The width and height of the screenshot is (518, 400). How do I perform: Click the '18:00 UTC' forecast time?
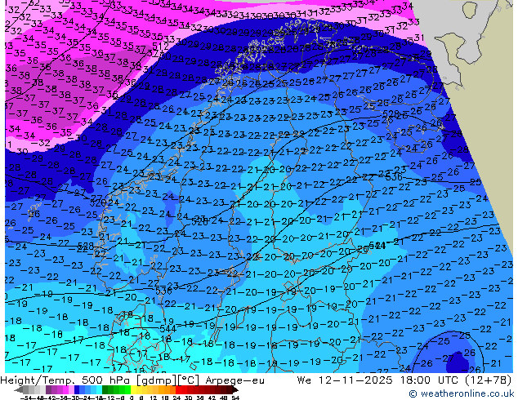click(431, 380)
